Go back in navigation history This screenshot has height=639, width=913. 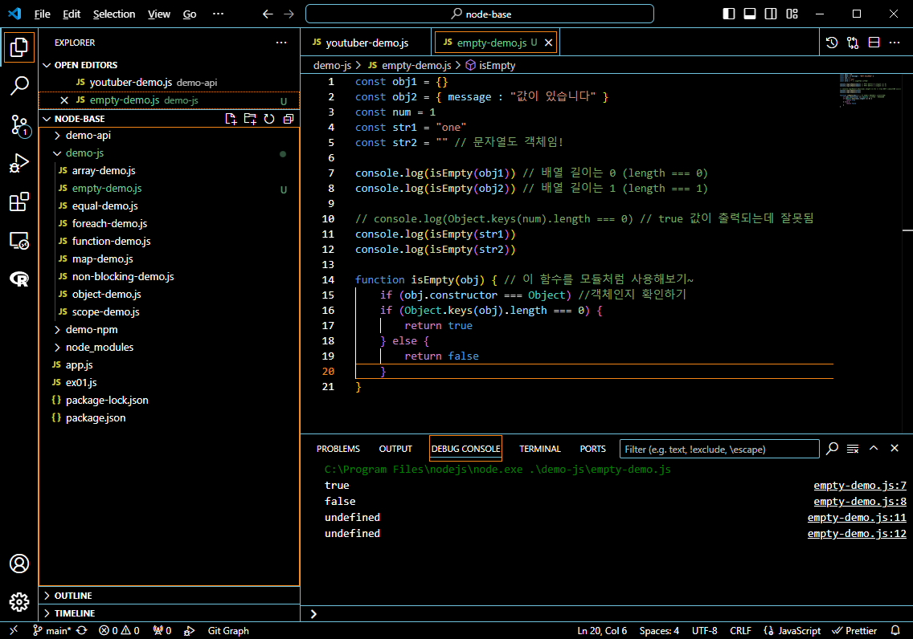(268, 14)
